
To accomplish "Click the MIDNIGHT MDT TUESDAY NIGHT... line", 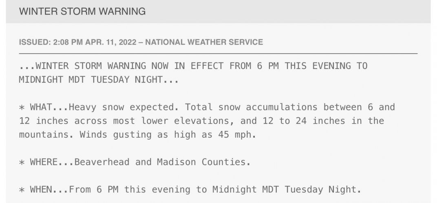I will (99, 80).
